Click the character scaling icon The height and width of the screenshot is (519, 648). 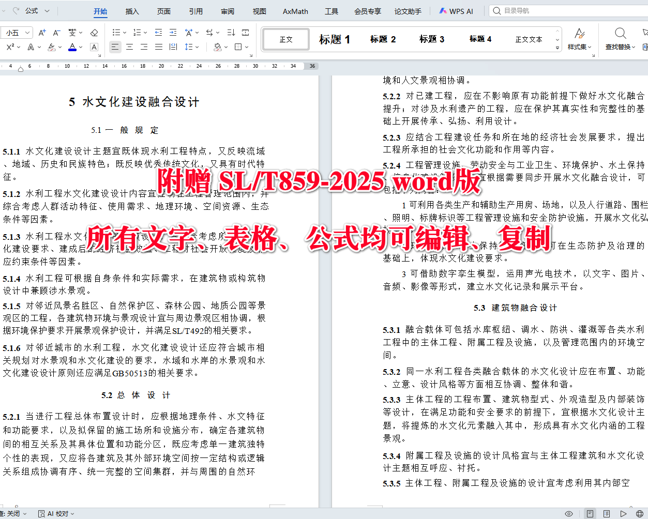[188, 33]
